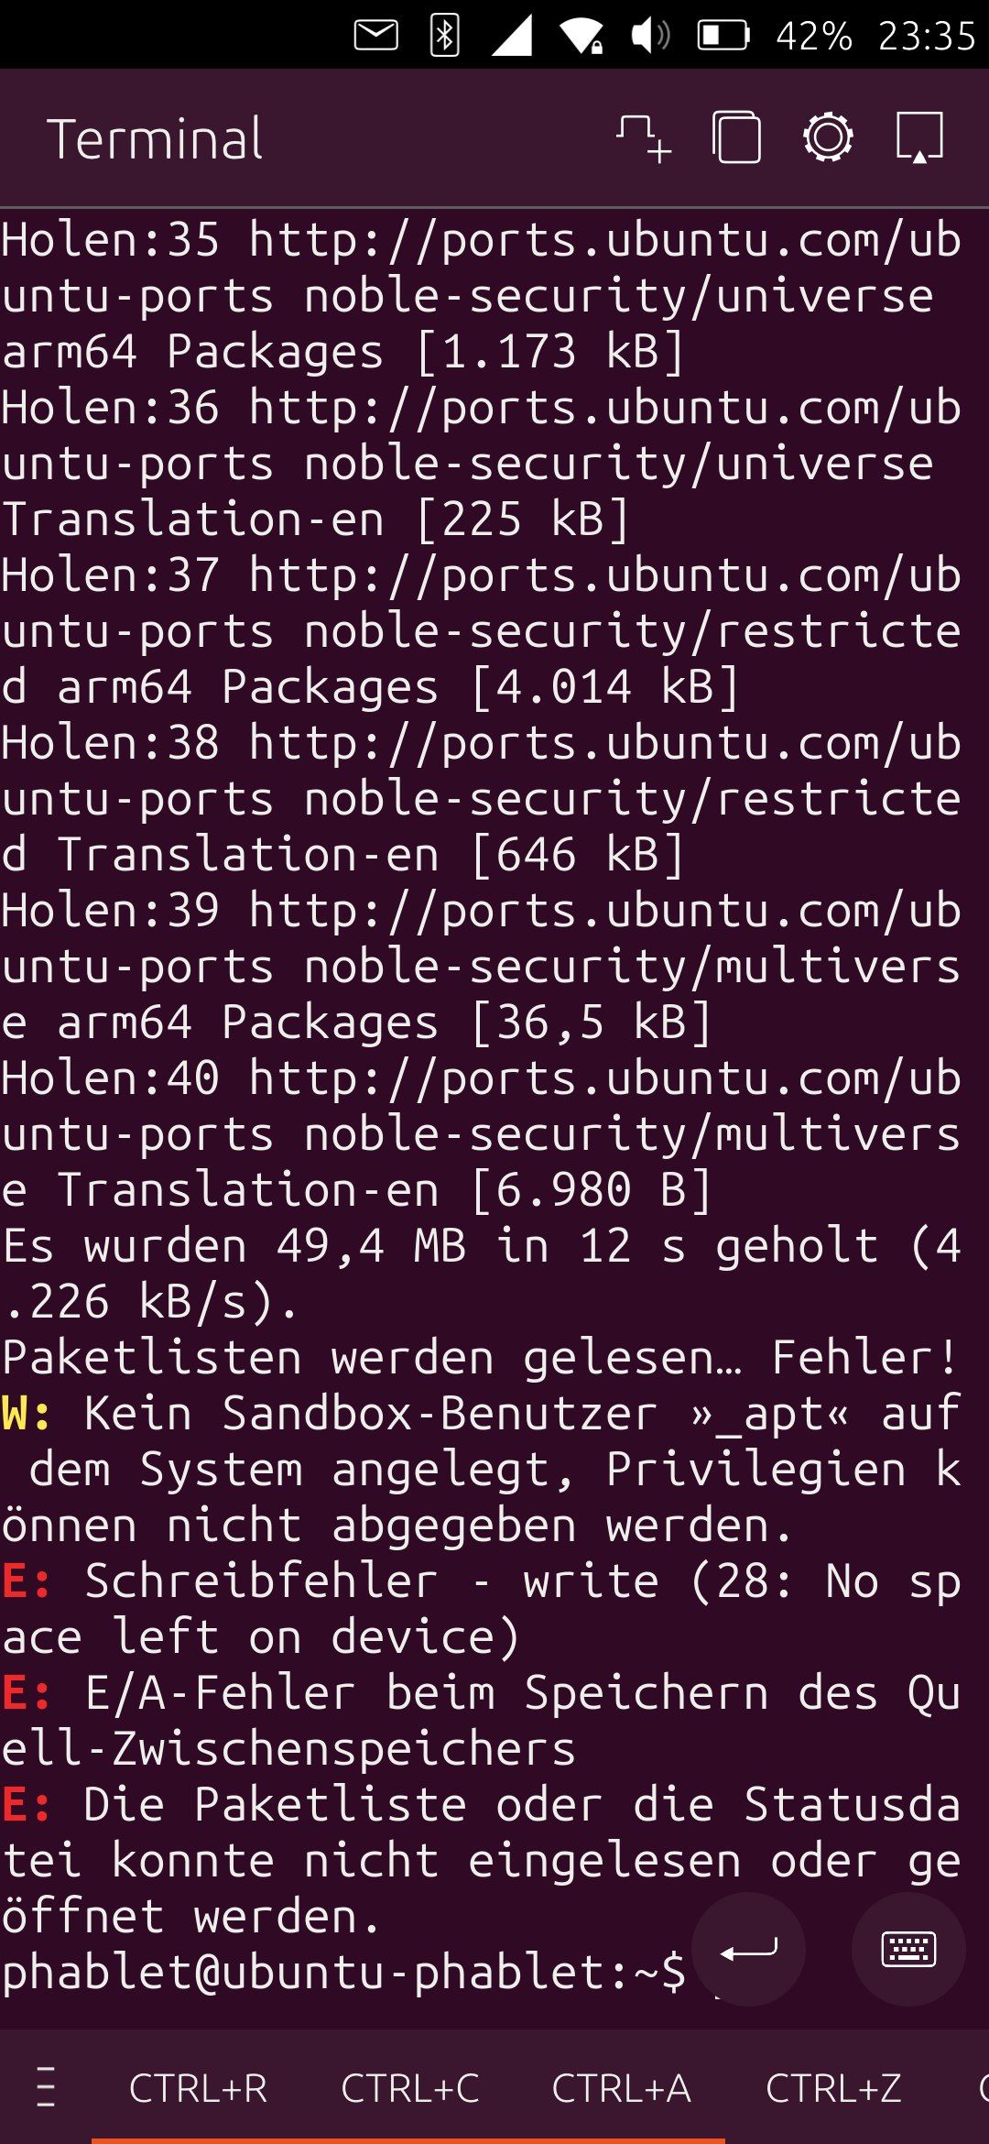Image resolution: width=989 pixels, height=2144 pixels.
Task: Open the sound volume indicator
Action: point(650,36)
